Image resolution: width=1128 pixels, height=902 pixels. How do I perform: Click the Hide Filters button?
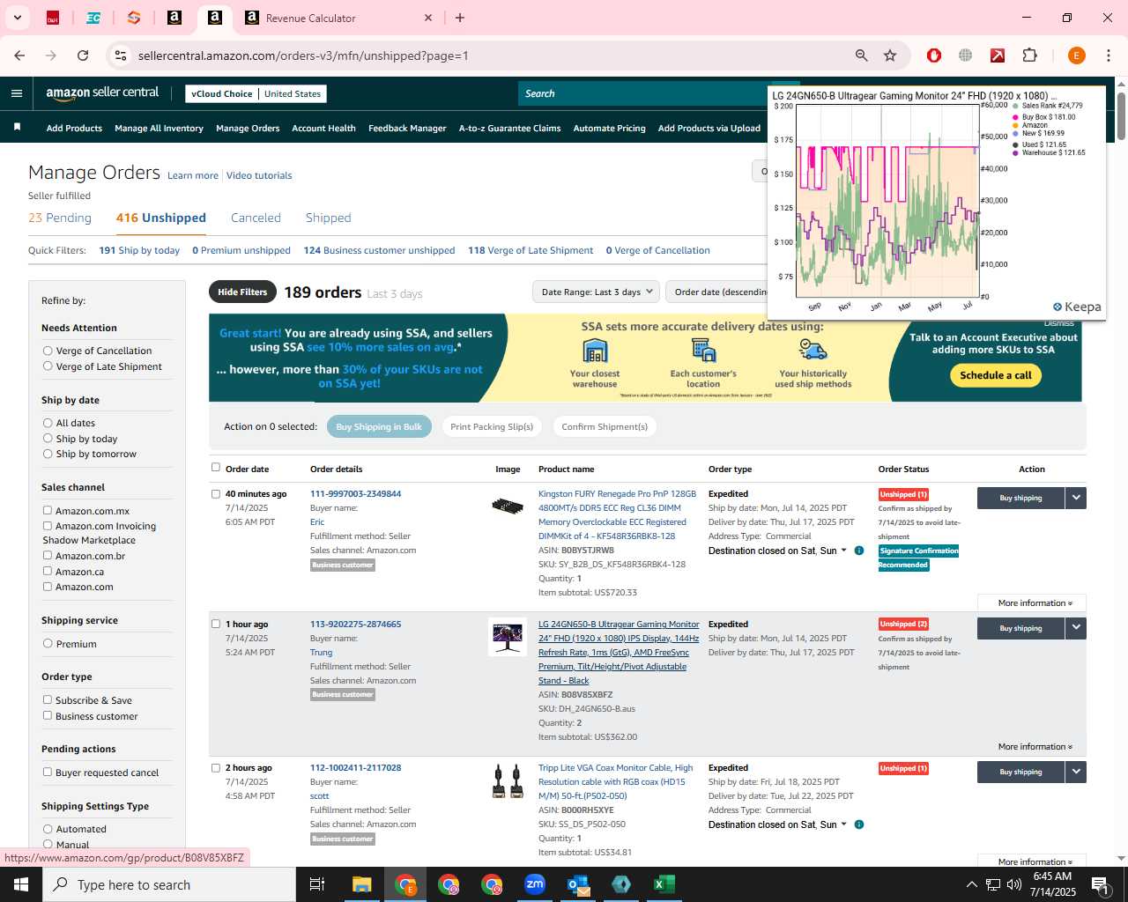coord(242,292)
